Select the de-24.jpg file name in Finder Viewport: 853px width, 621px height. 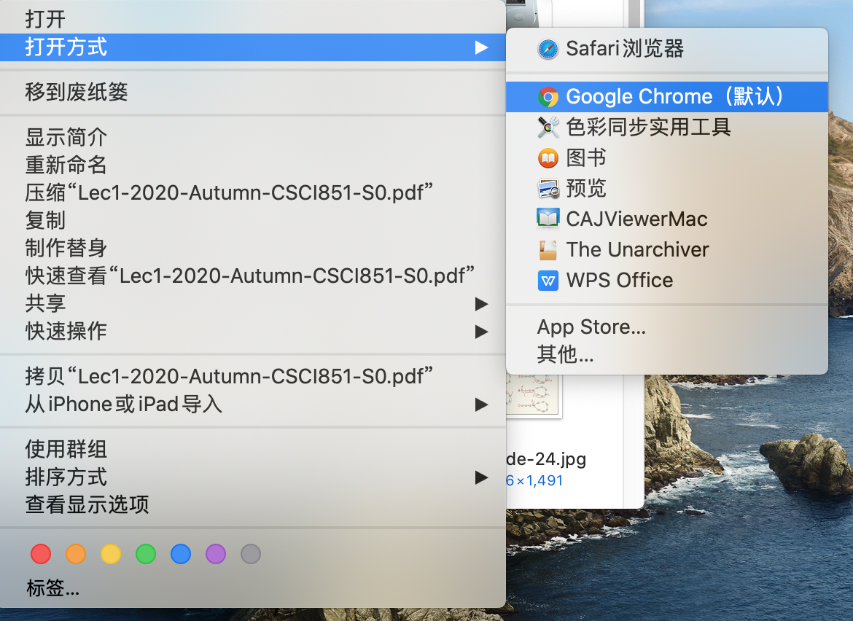[546, 459]
